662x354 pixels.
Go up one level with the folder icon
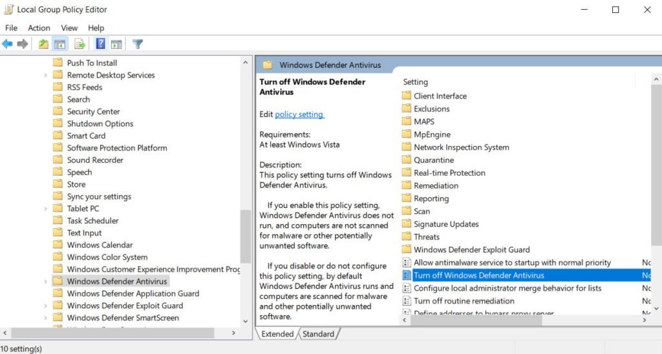[x=43, y=43]
